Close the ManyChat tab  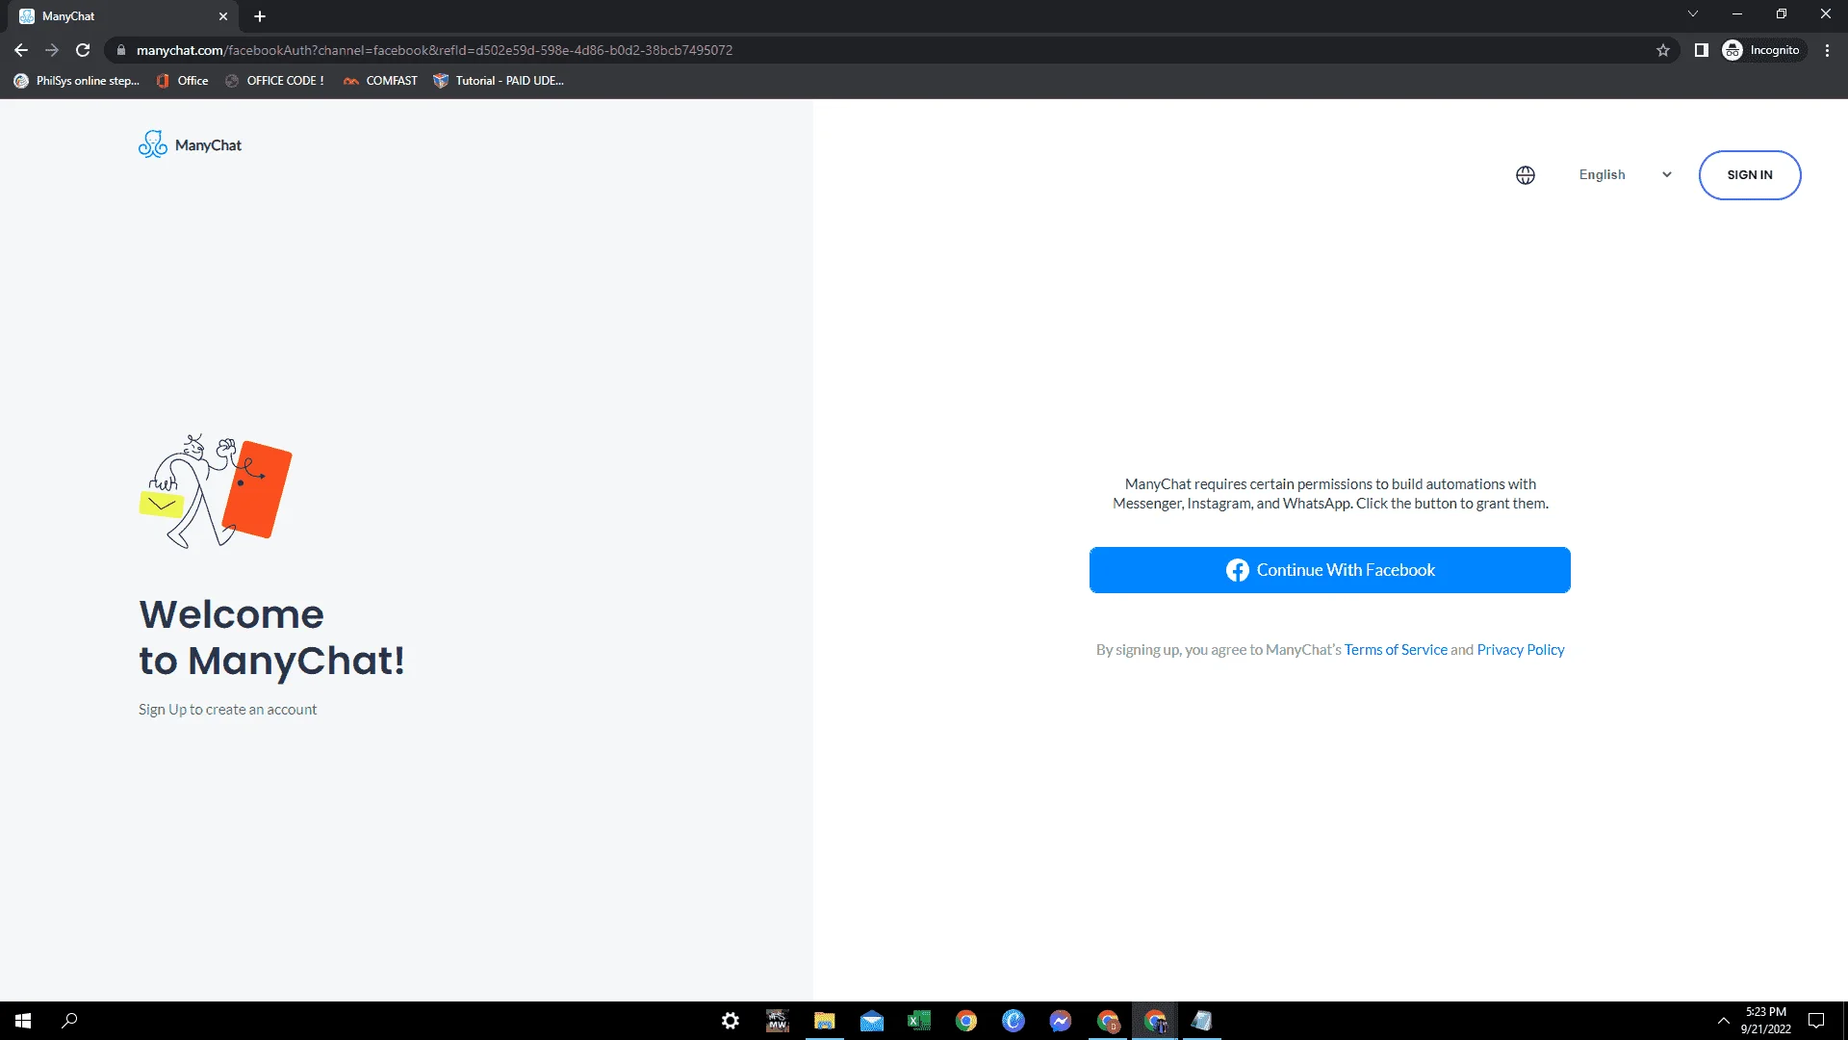(222, 16)
